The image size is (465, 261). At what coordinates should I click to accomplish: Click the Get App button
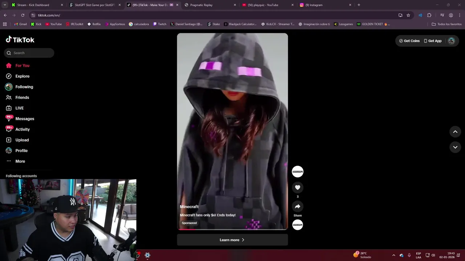click(x=433, y=41)
